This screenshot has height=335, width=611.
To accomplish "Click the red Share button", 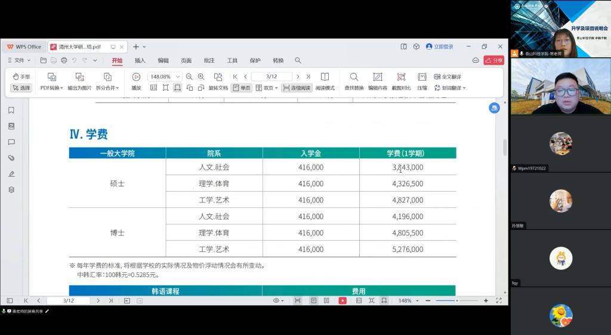I will coord(494,60).
